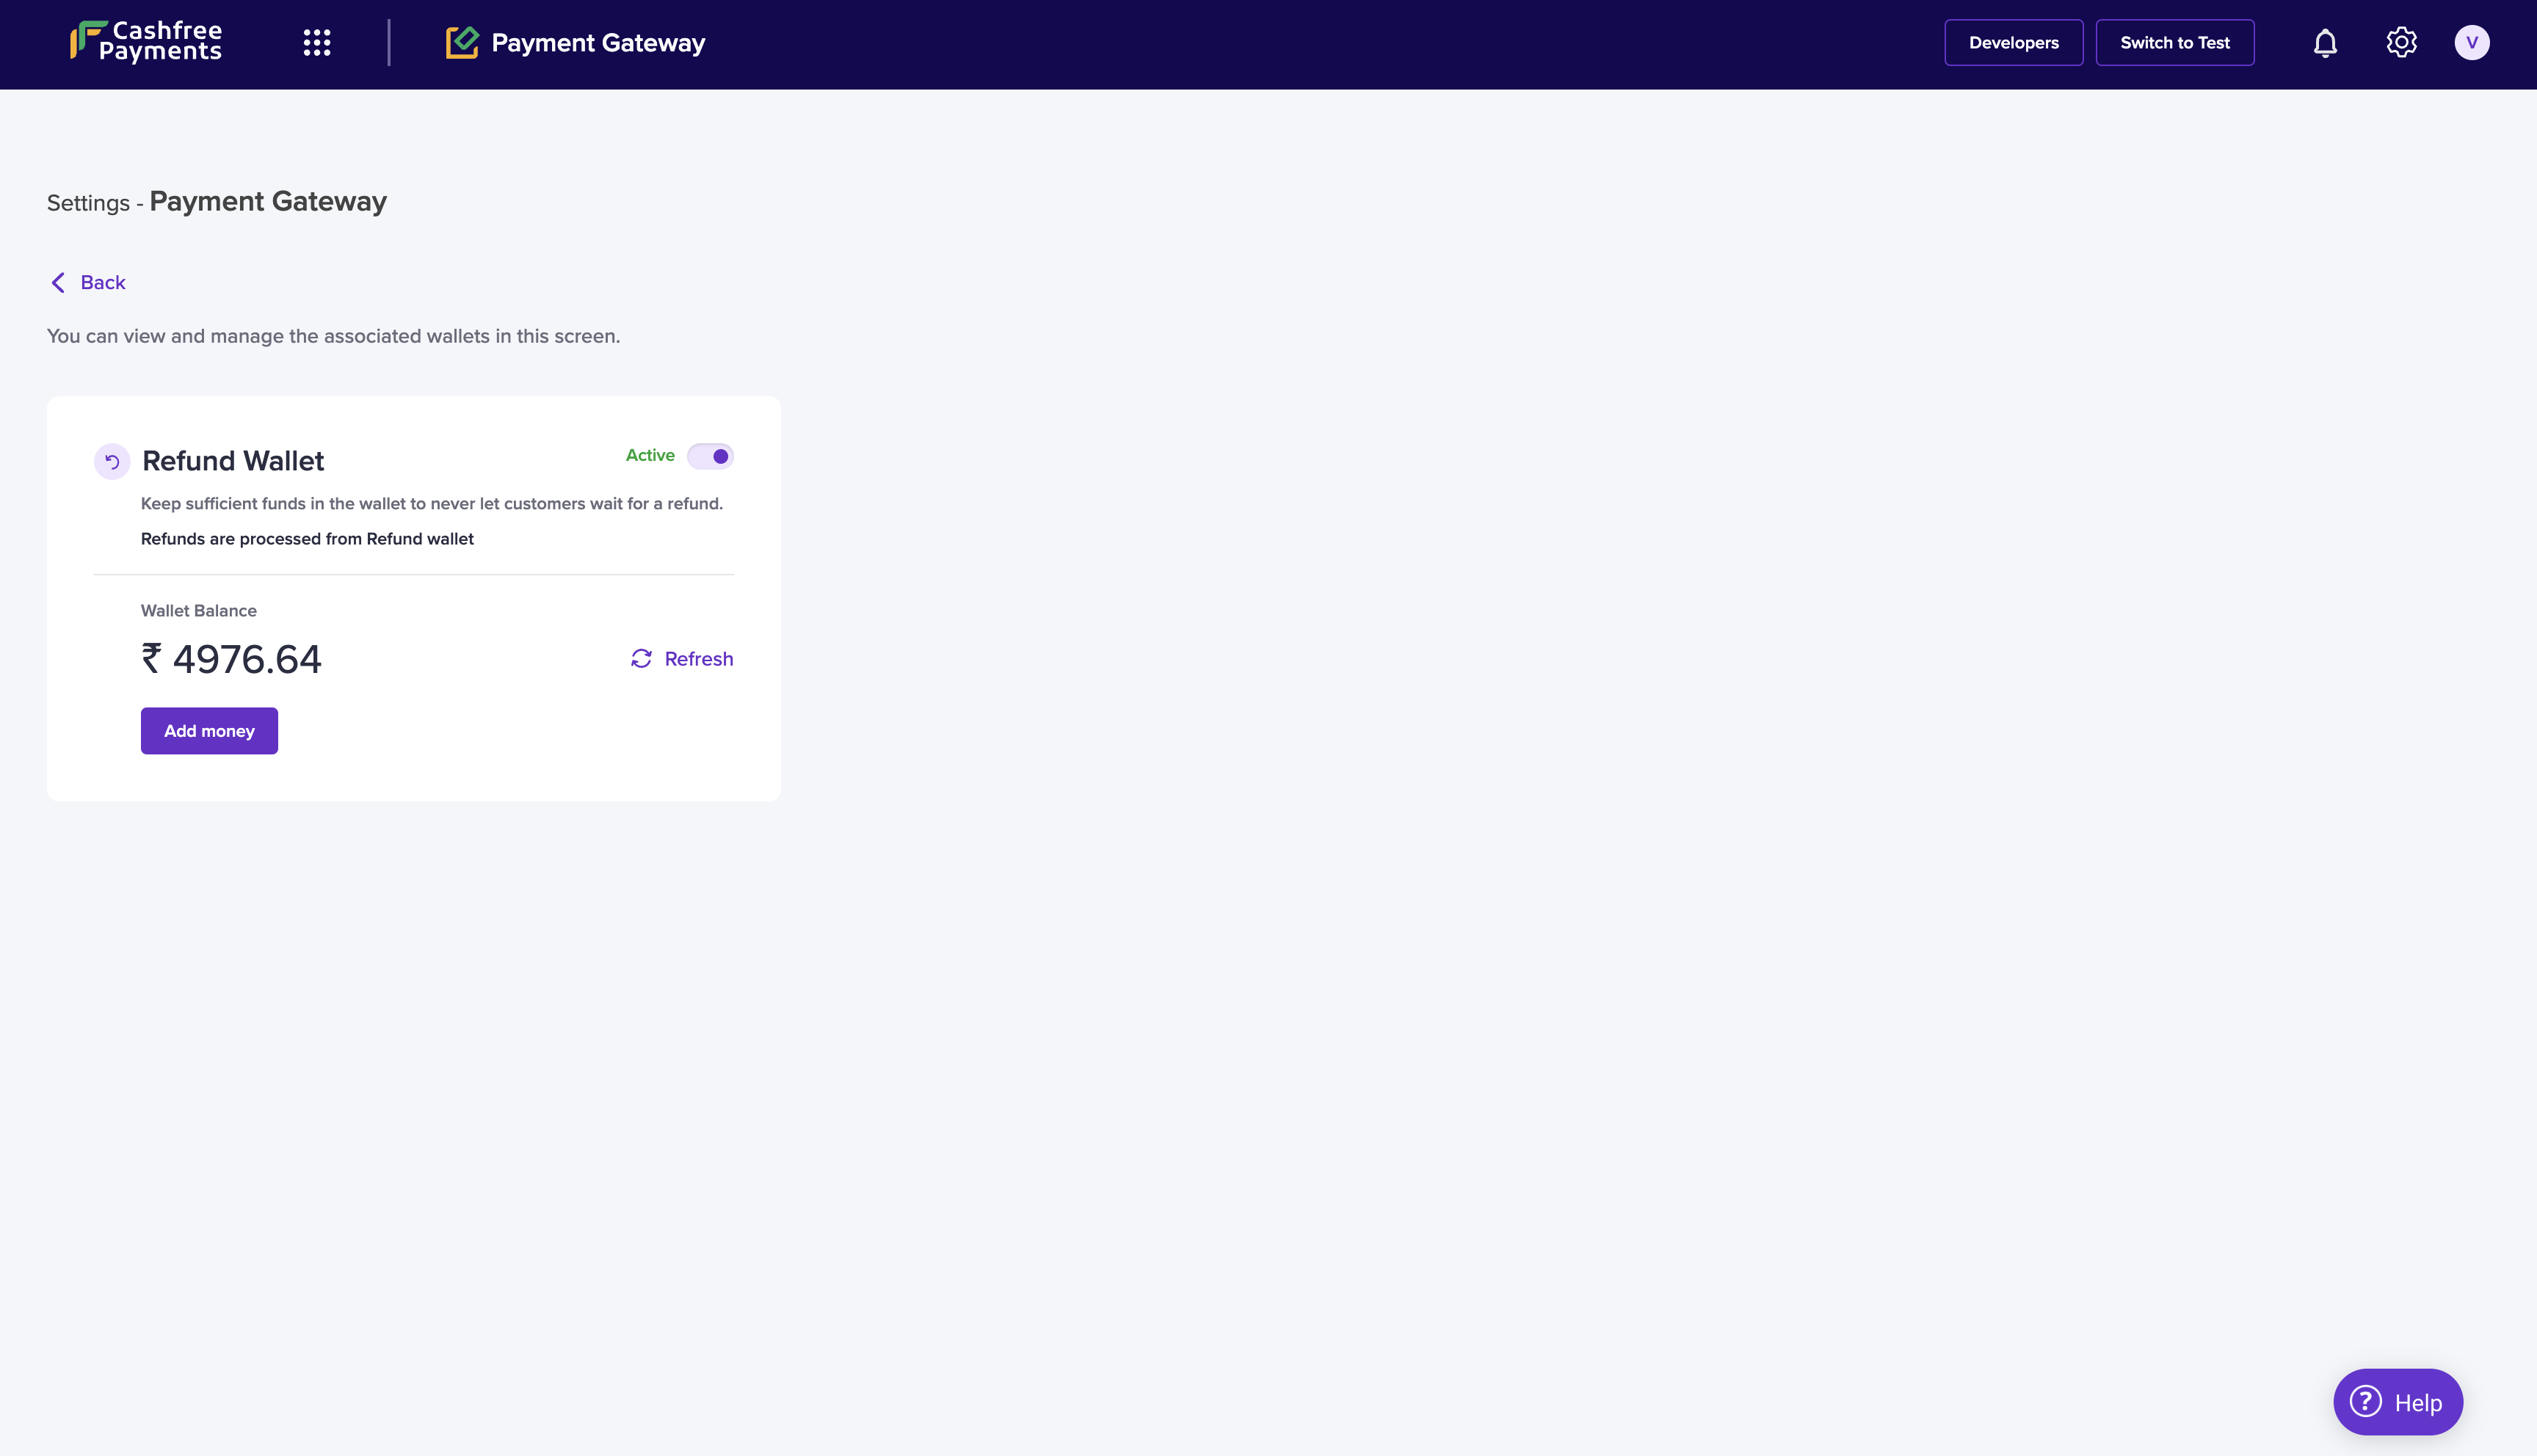Toggle the Refund Wallet Active switch
This screenshot has width=2537, height=1456.
[710, 456]
